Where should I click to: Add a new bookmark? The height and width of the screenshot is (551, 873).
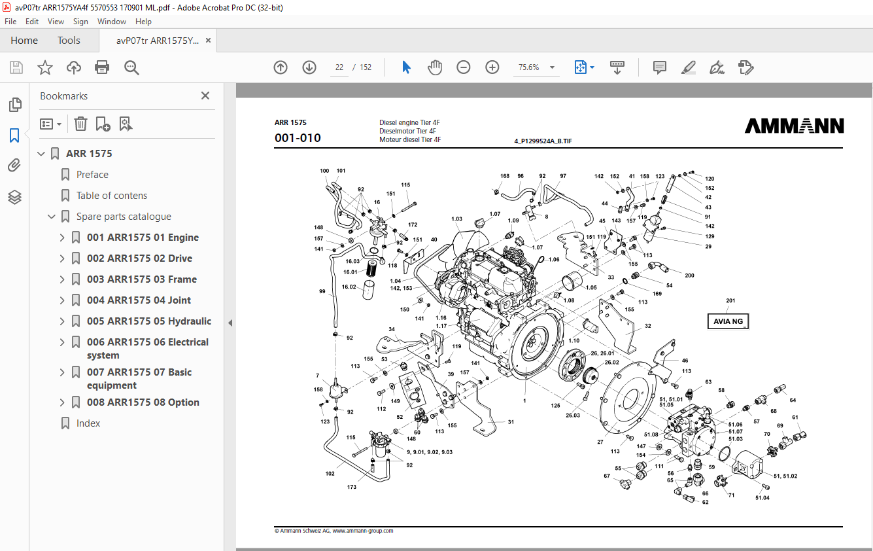[x=103, y=124]
